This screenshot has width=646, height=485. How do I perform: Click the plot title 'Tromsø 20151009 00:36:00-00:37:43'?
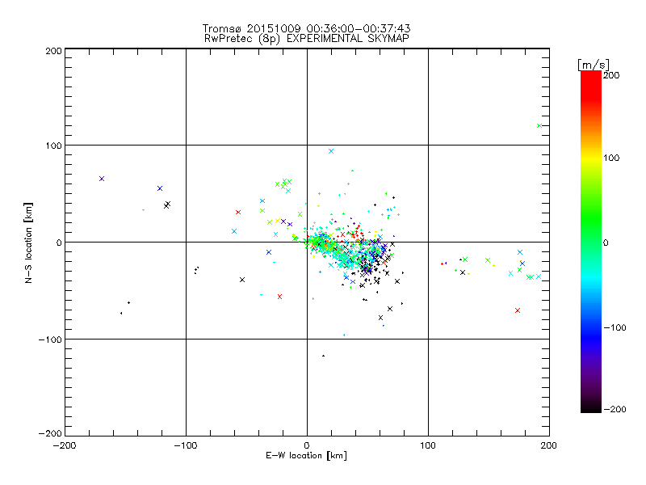pyautogui.click(x=306, y=28)
